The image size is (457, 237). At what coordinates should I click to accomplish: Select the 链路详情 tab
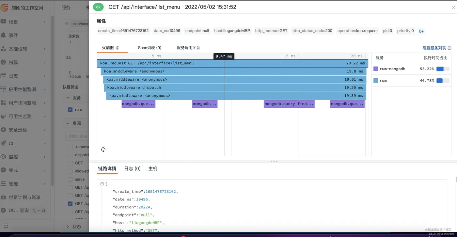(x=107, y=168)
